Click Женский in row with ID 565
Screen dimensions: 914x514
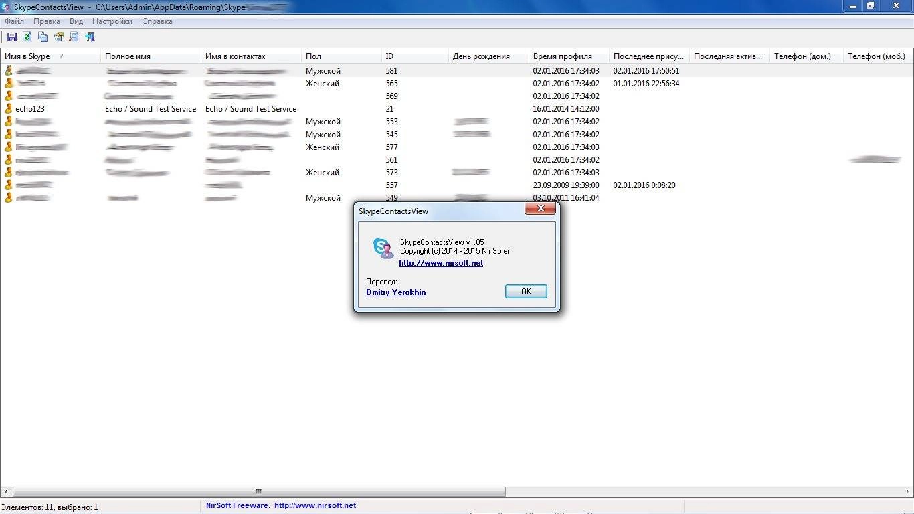[323, 83]
